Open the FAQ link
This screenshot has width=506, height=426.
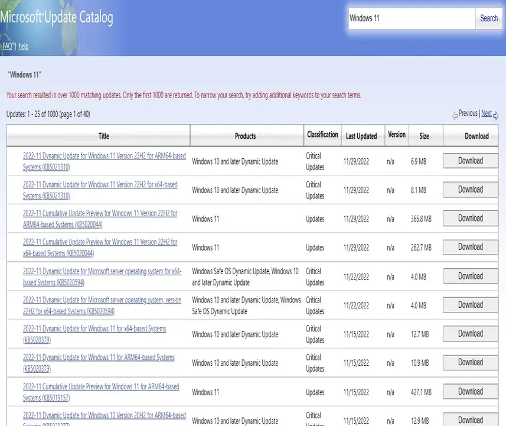pyautogui.click(x=7, y=46)
